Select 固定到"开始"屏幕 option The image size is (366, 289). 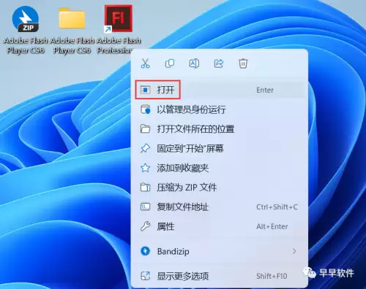click(x=220, y=148)
